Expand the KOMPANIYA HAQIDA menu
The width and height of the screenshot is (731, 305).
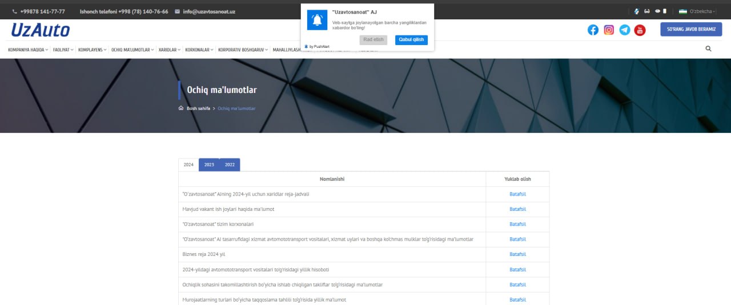pyautogui.click(x=28, y=50)
